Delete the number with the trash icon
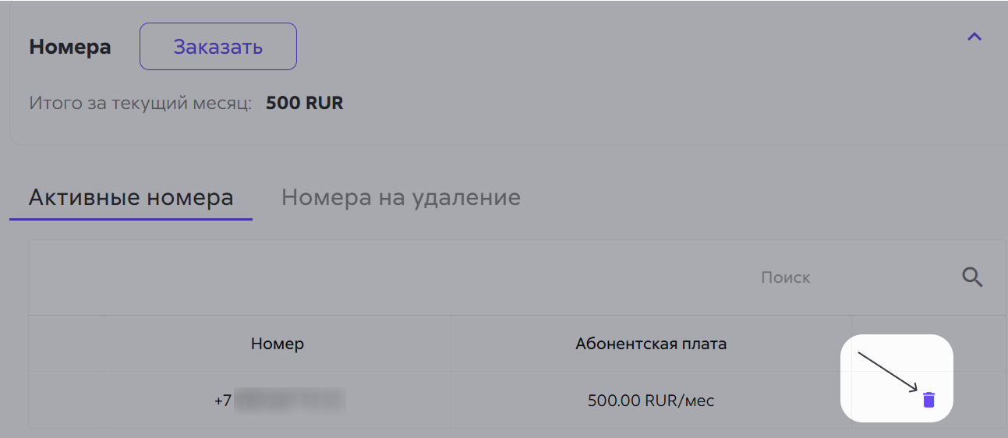 (928, 400)
